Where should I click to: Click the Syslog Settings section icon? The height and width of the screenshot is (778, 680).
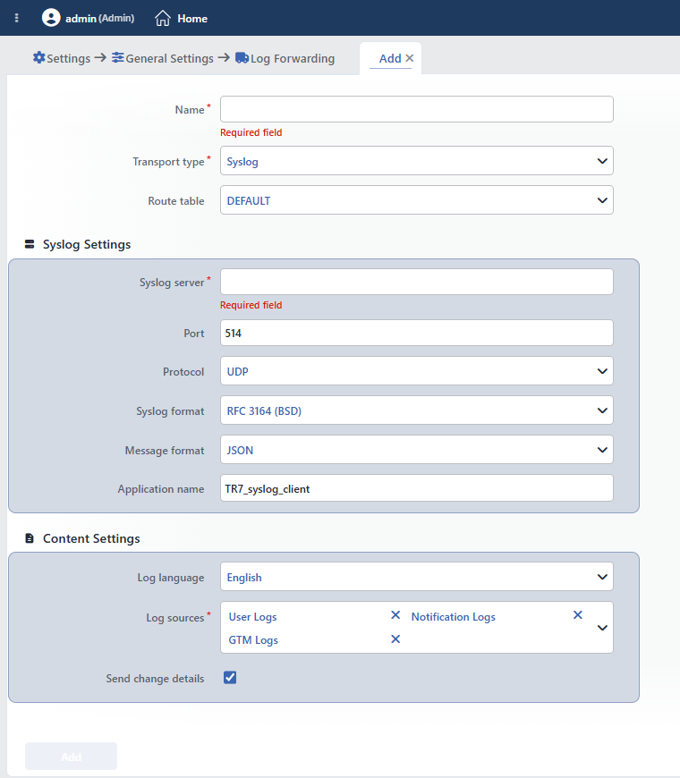(x=30, y=244)
